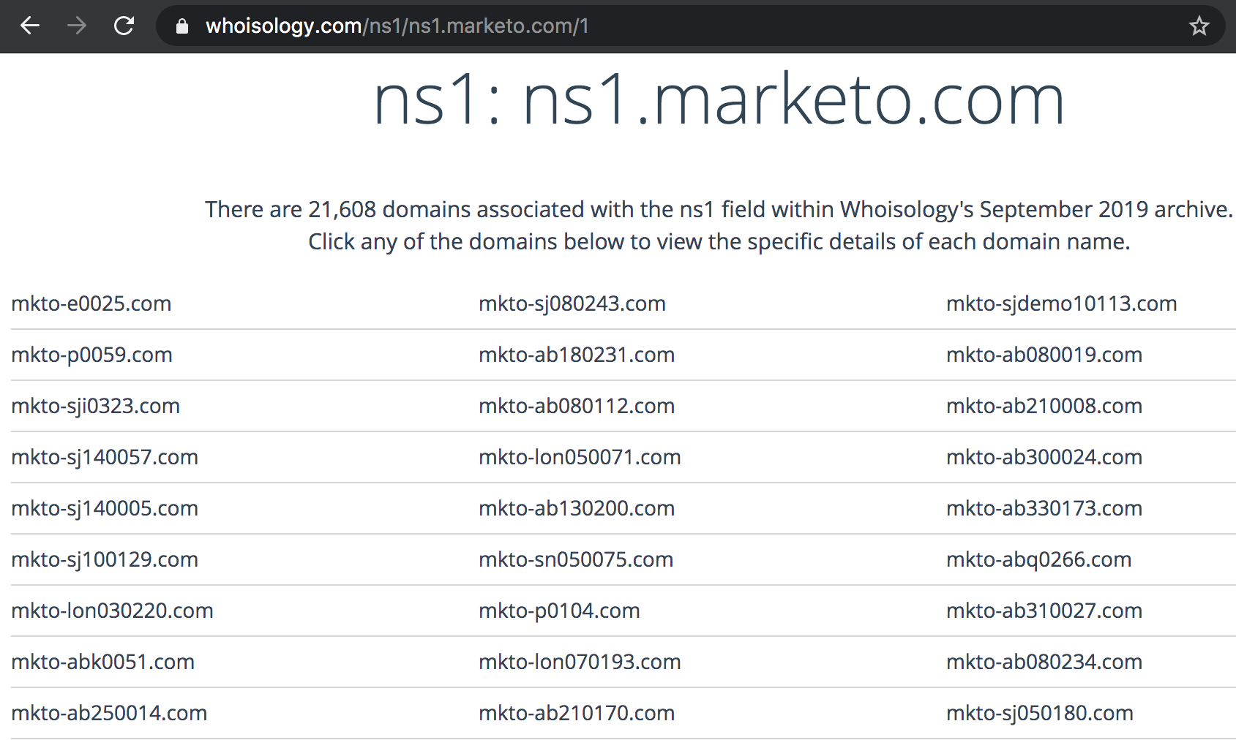
Task: Open domain mkto-ab300024.com
Action: [x=1044, y=457]
